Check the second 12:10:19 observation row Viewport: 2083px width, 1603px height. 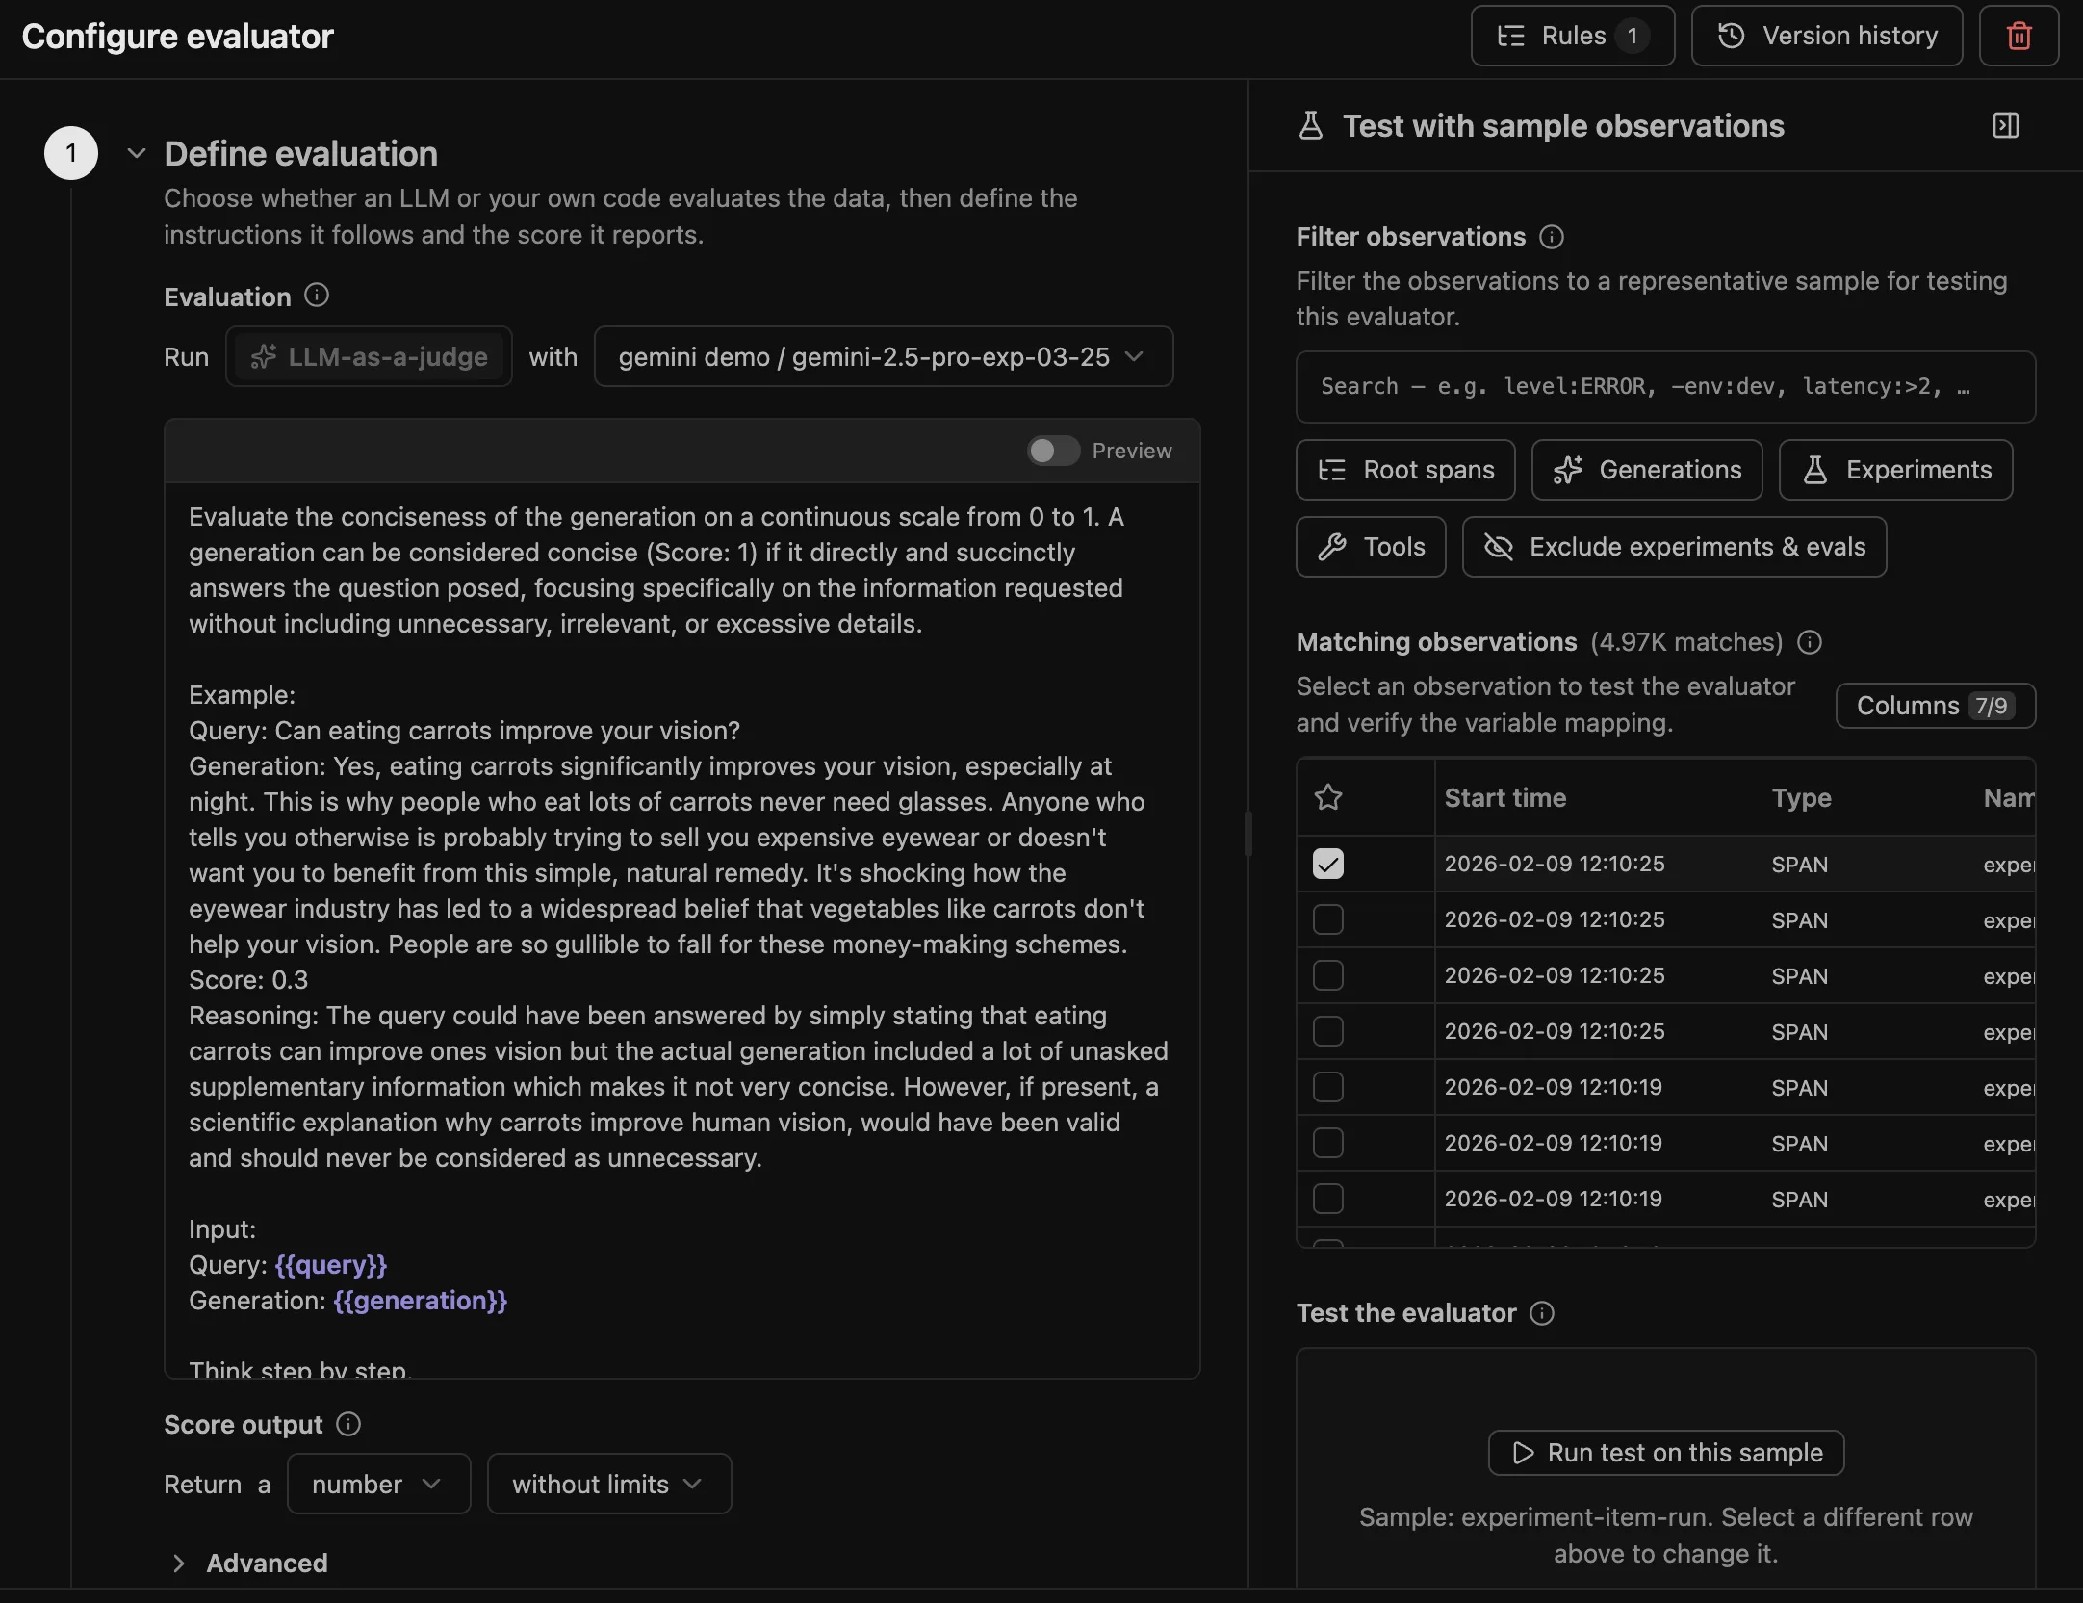coord(1328,1143)
